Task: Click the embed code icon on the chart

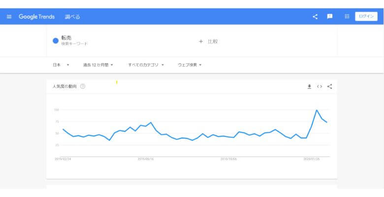Action: (320, 86)
